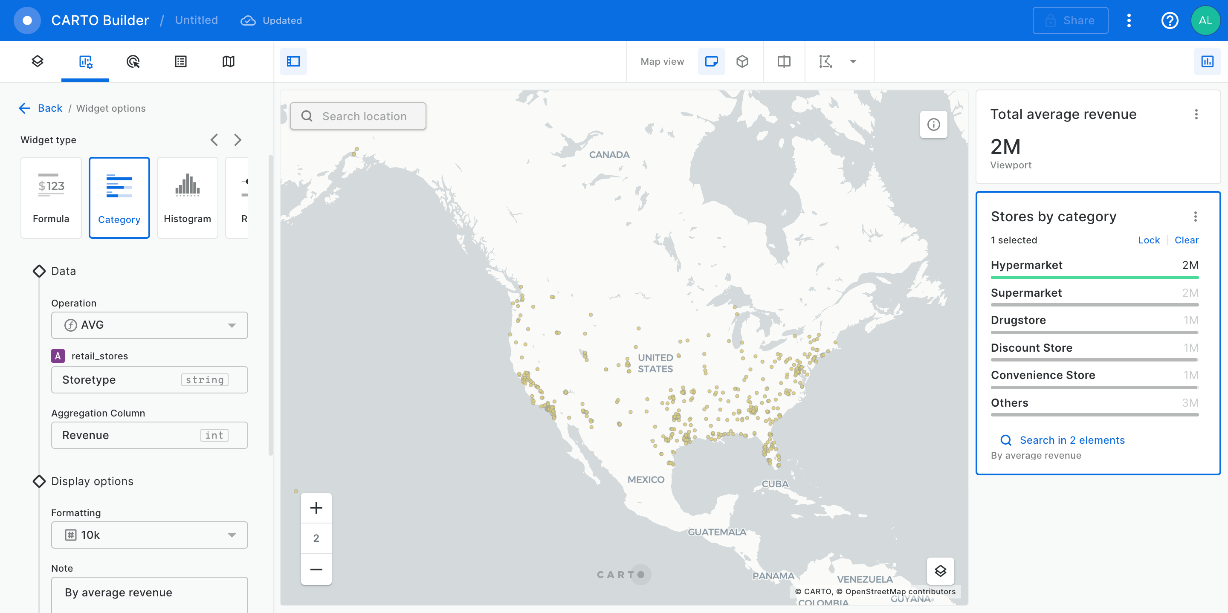Open the selection tool dropdown arrow

click(x=853, y=61)
